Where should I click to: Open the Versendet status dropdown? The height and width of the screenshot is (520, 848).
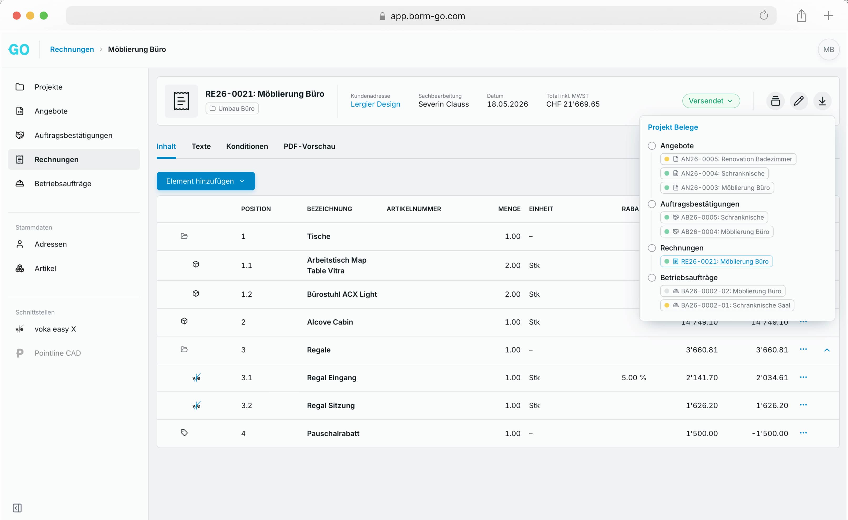coord(711,101)
